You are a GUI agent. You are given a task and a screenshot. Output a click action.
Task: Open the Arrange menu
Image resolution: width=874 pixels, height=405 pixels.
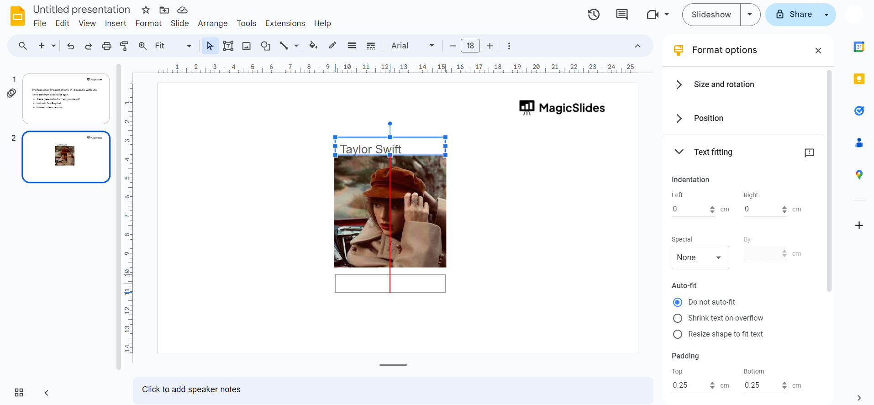click(212, 23)
